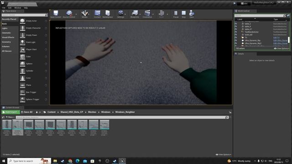The height and width of the screenshot is (164, 292).
Task: Stop the play-in-editor session
Action: tap(183, 14)
